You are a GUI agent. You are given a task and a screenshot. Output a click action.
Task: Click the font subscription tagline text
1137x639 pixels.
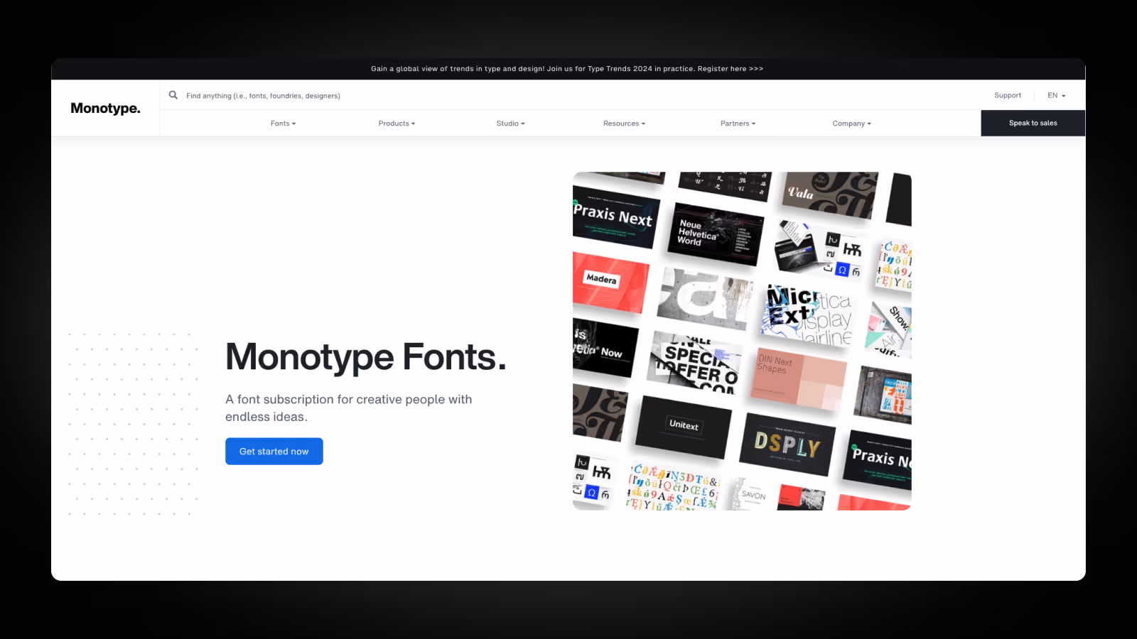(349, 408)
